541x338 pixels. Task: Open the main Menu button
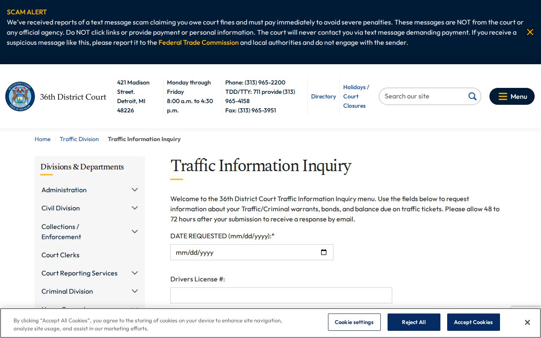pyautogui.click(x=512, y=96)
